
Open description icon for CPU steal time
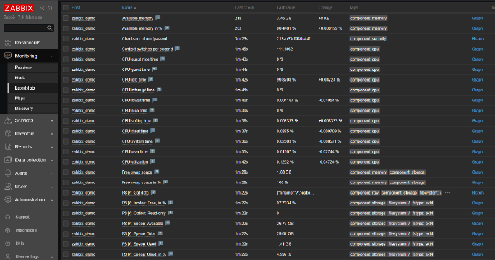[153, 131]
